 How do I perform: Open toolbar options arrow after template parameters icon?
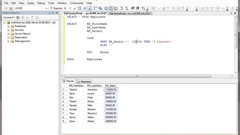pos(147,9)
